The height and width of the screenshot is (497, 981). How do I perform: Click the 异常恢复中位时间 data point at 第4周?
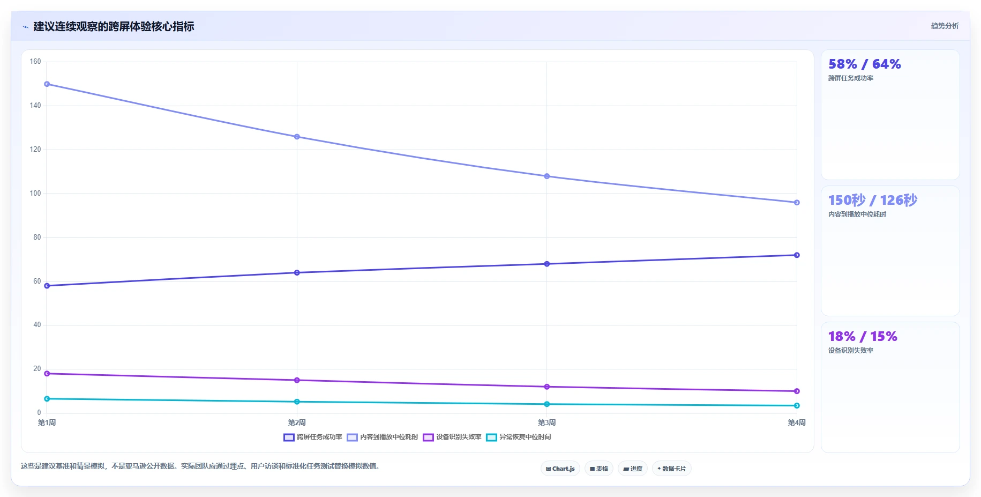pyautogui.click(x=797, y=406)
